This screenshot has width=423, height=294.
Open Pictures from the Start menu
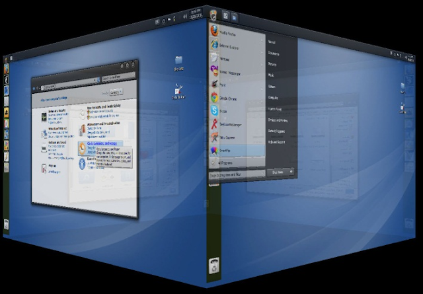tap(272, 65)
